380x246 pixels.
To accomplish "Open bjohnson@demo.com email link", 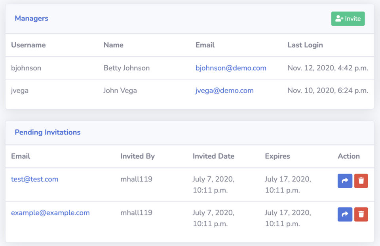I will tap(231, 68).
